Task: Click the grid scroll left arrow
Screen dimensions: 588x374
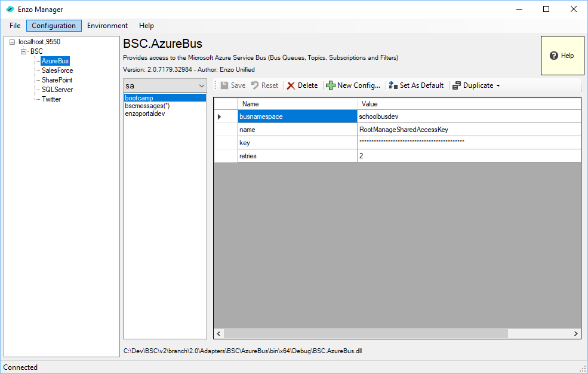Action: pyautogui.click(x=218, y=333)
